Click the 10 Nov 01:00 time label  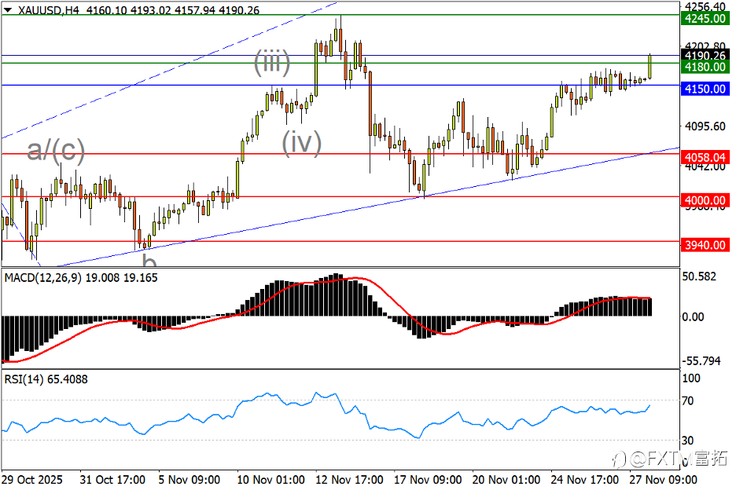point(270,480)
